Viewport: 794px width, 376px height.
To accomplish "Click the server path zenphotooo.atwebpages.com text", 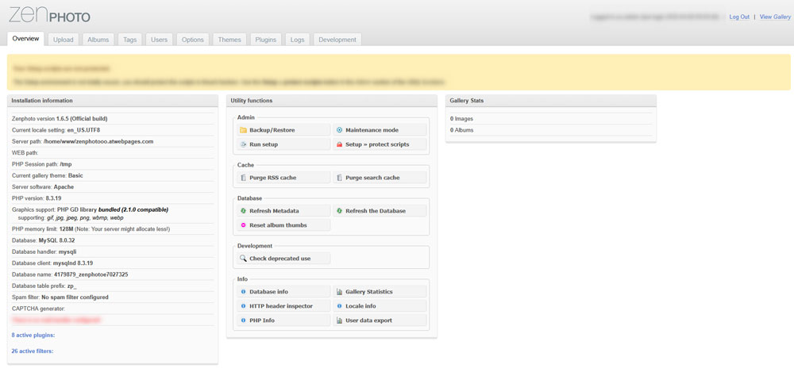I will pos(98,141).
